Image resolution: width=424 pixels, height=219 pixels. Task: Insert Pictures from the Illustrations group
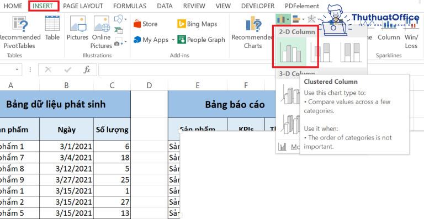point(78,28)
